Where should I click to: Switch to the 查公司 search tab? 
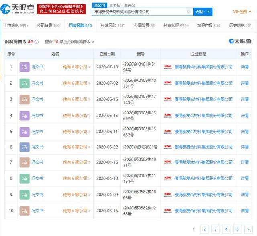100,5
